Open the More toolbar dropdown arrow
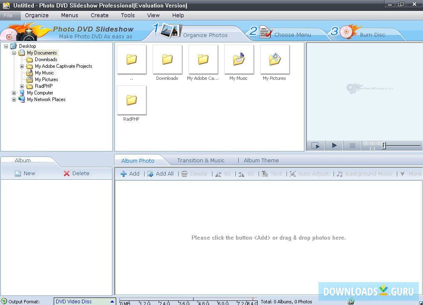 pos(402,174)
